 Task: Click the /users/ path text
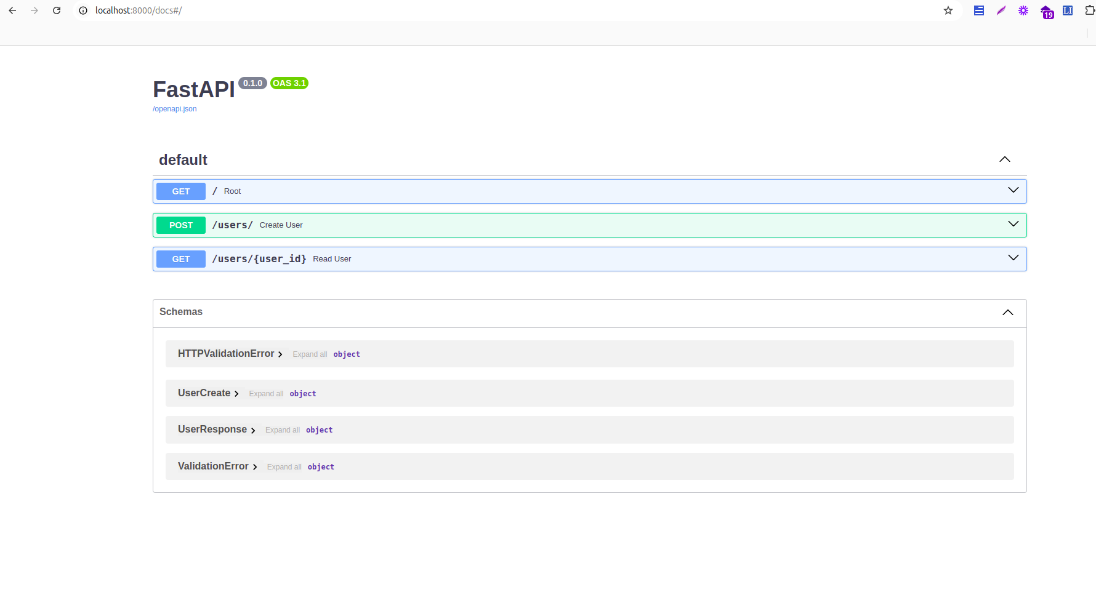tap(233, 225)
